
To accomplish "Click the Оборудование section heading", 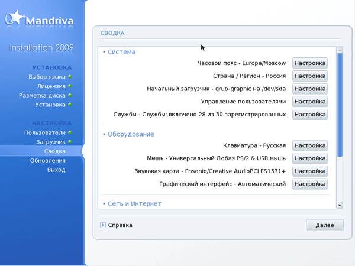I will [131, 134].
